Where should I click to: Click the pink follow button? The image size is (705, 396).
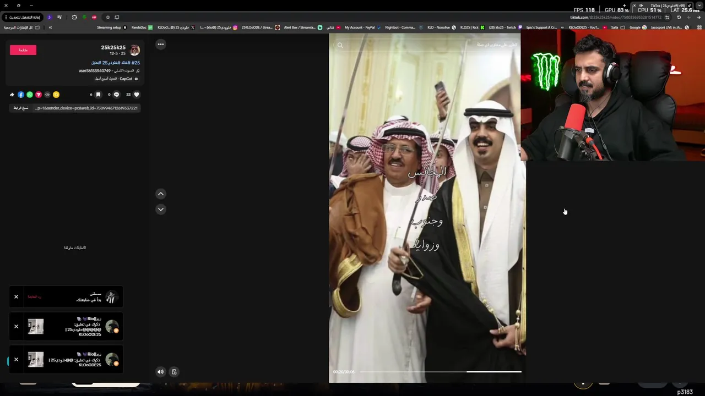[x=23, y=50]
